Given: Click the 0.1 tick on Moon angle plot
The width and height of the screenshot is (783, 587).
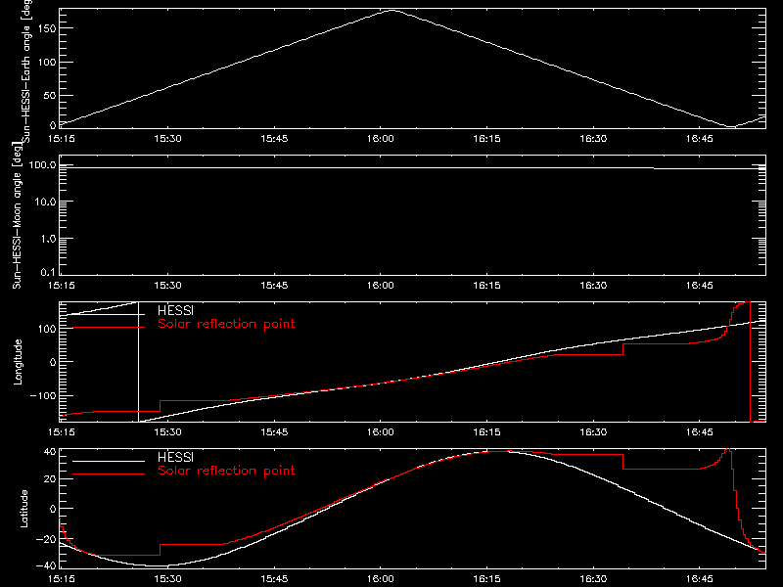Looking at the screenshot, I should [x=49, y=272].
